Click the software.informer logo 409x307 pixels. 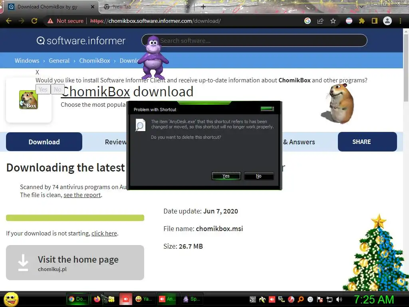[81, 40]
